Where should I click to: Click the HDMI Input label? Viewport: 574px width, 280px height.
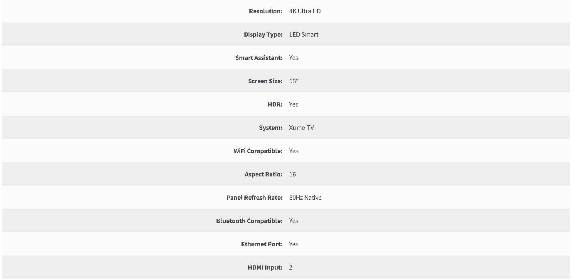coord(265,268)
